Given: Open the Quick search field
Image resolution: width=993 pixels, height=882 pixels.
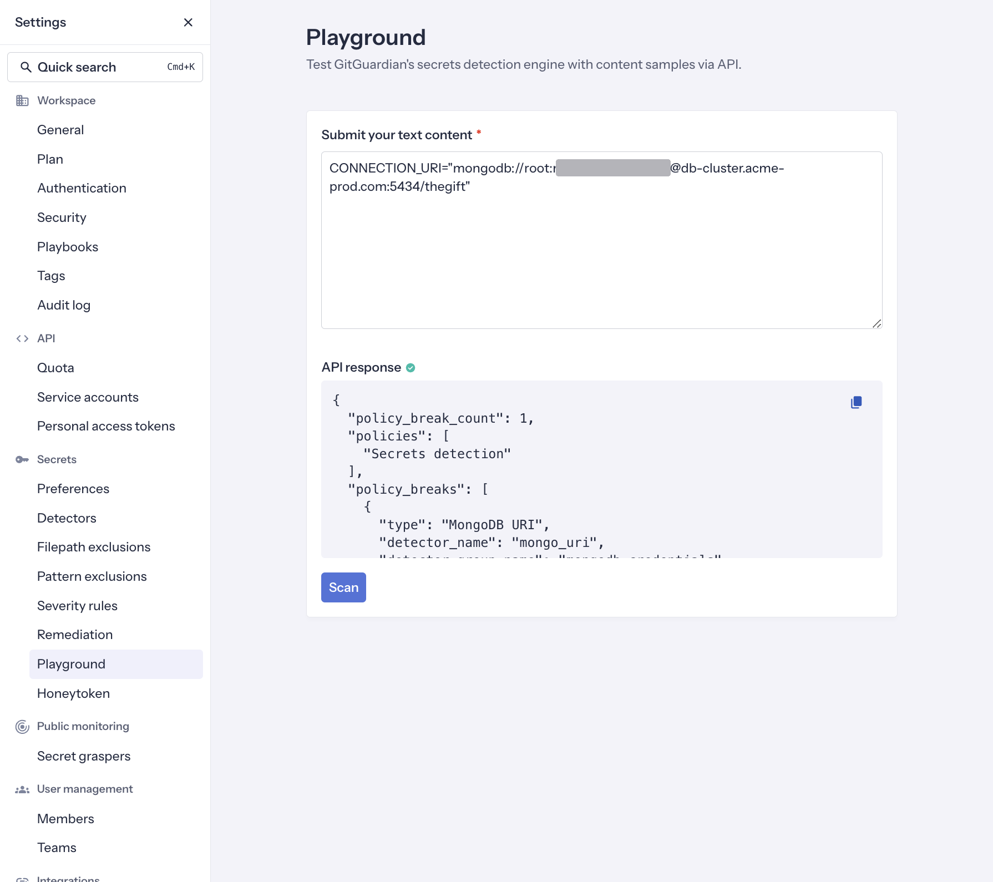Looking at the screenshot, I should [105, 67].
